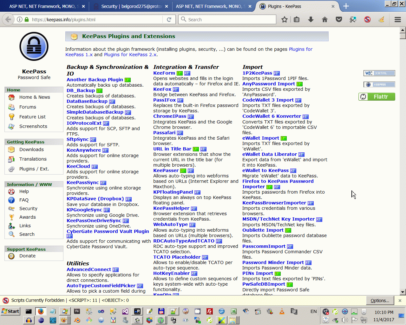Screen dimensions: 406x325
Task: Click the FAQ question mark icon
Action: [x=11, y=200]
